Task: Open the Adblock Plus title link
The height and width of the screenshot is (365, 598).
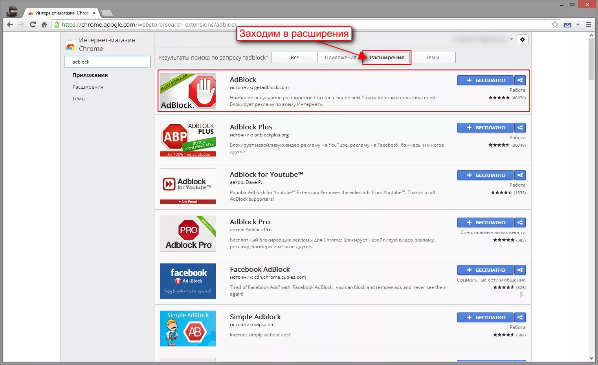Action: (x=251, y=127)
